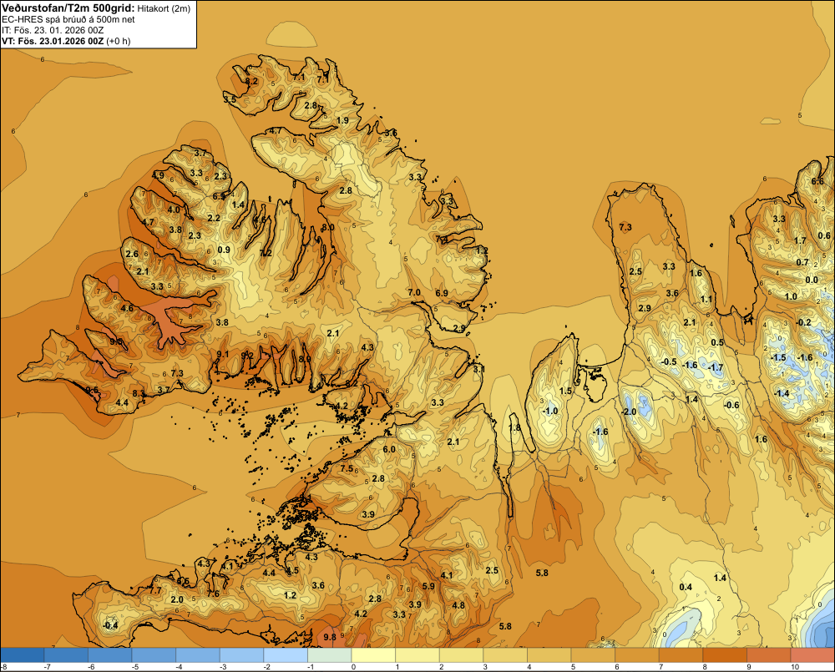Select the '-2.0' temperature value
This screenshot has width=835, height=672.
(x=629, y=412)
